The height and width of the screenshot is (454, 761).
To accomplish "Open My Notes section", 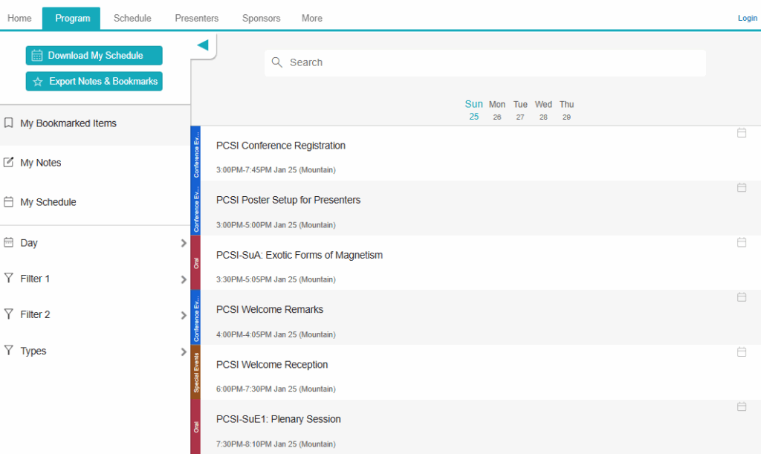I will [41, 163].
